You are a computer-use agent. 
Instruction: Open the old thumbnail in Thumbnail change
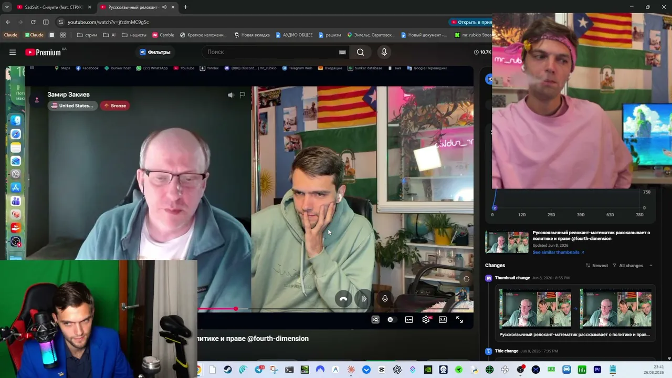coord(535,308)
